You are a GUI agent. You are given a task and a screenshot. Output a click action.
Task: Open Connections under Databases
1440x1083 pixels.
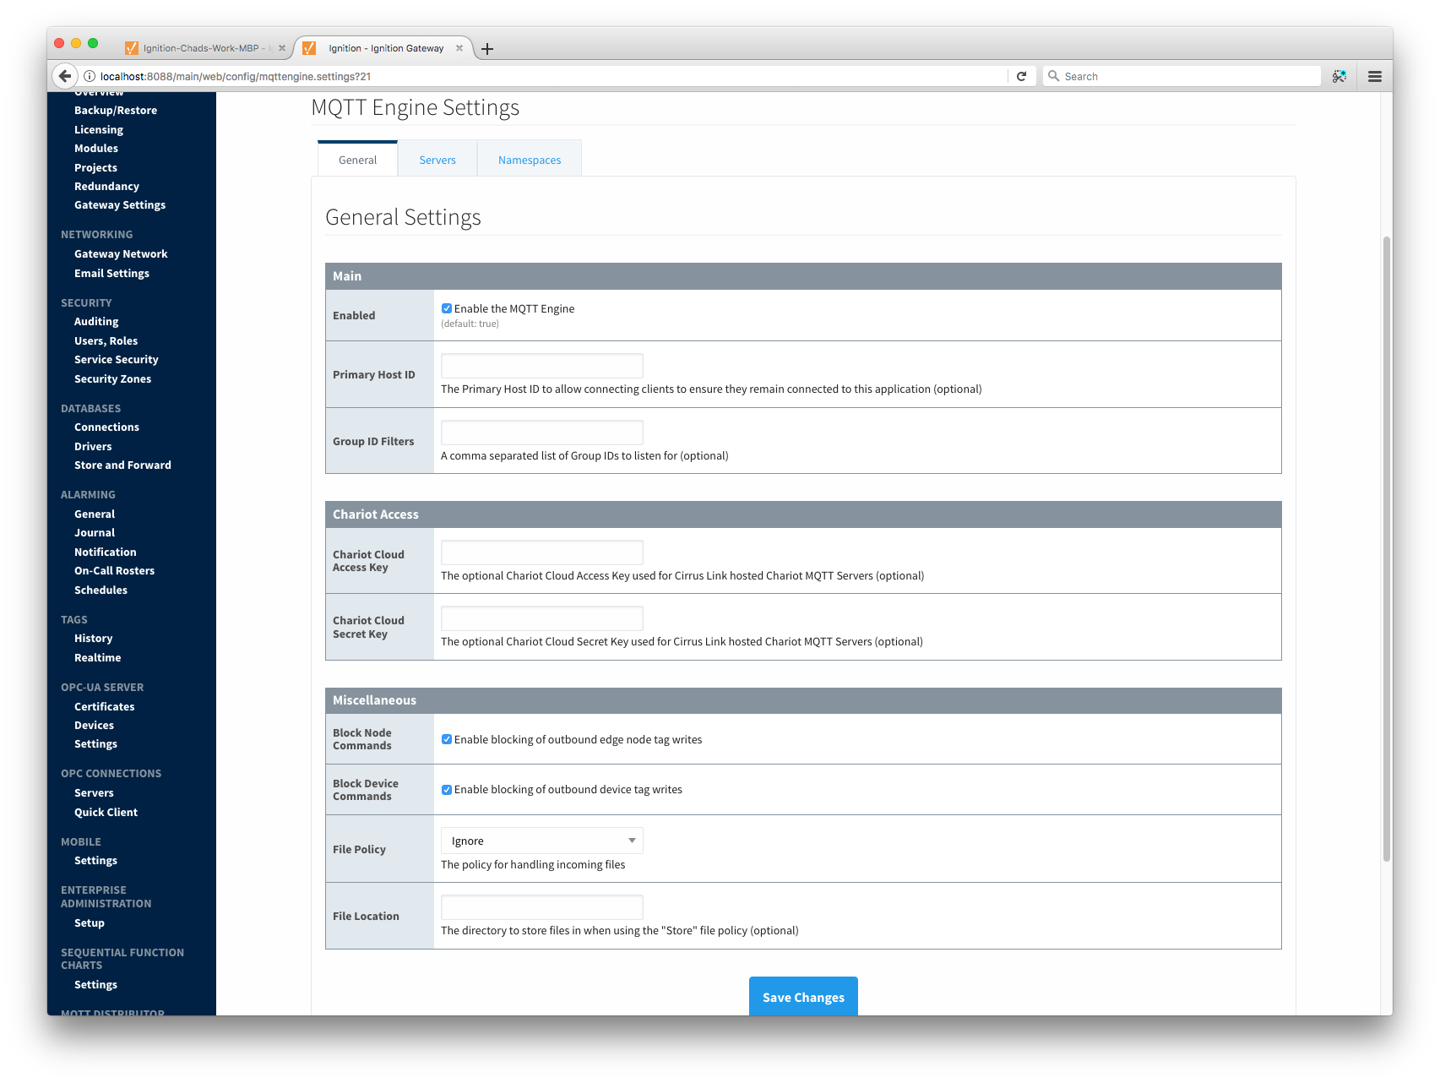tap(106, 427)
